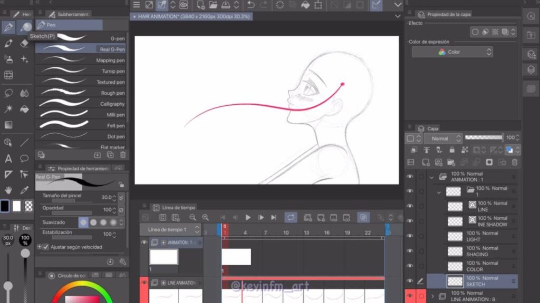The height and width of the screenshot is (303, 540).
Task: Open the Capa panel tab
Action: (428, 128)
